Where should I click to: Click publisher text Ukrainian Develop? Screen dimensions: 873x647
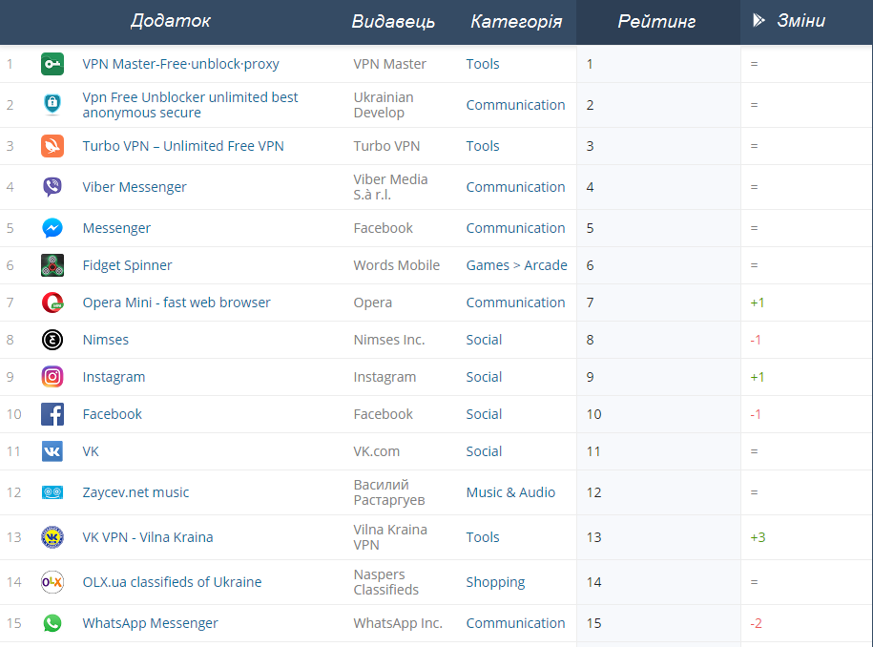(384, 105)
